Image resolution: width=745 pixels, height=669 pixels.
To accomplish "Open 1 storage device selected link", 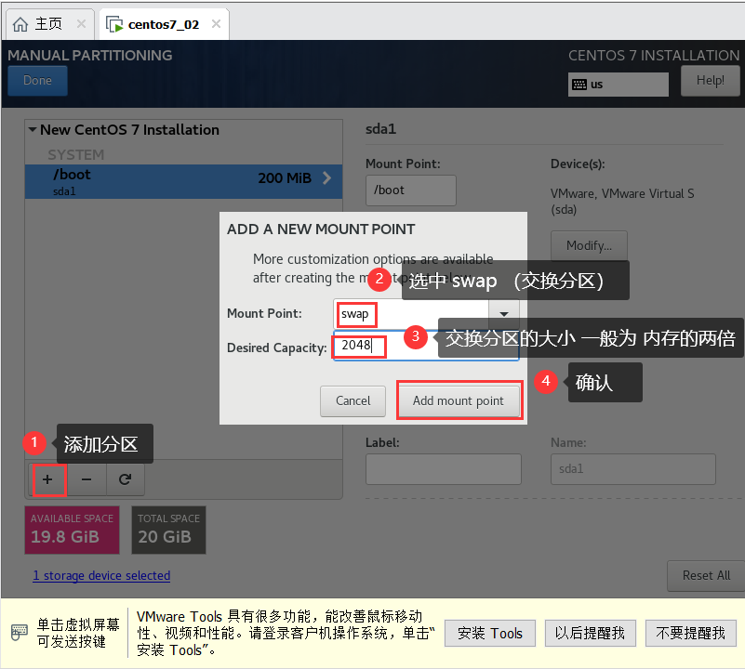I will point(101,575).
